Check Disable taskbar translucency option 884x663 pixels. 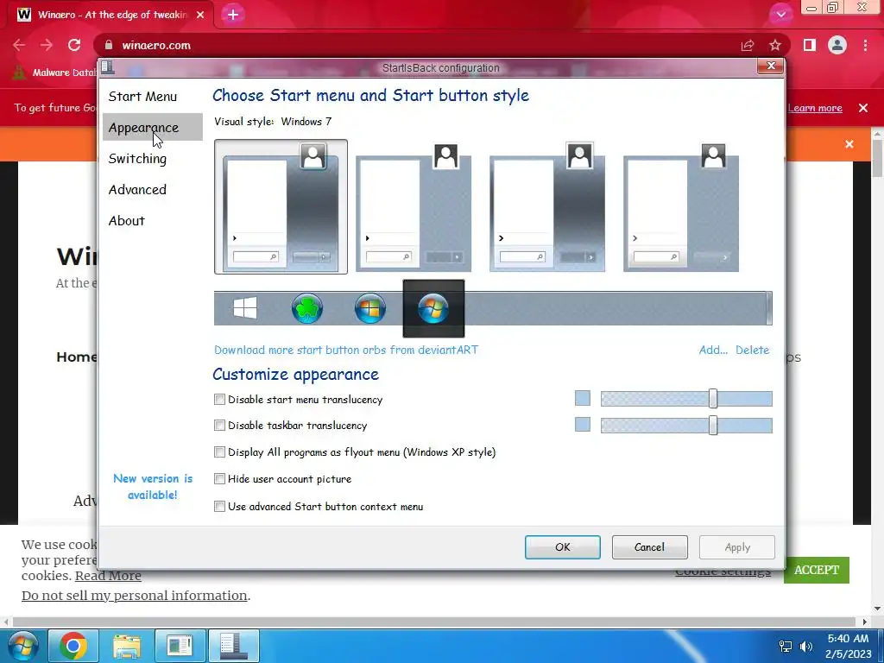pyautogui.click(x=220, y=426)
